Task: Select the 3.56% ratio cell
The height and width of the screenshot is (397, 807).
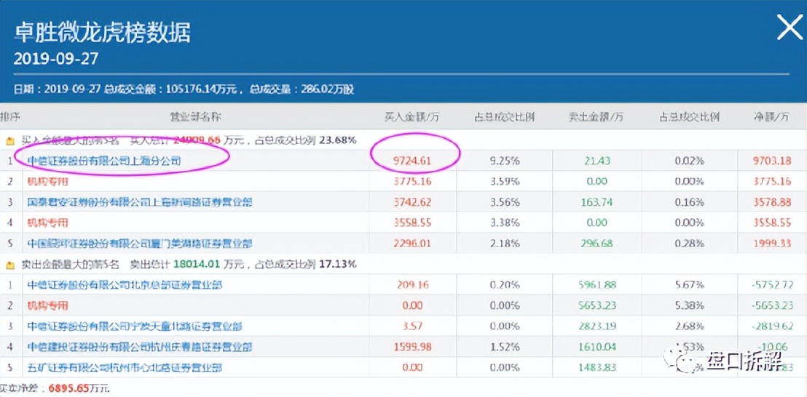Action: point(504,202)
